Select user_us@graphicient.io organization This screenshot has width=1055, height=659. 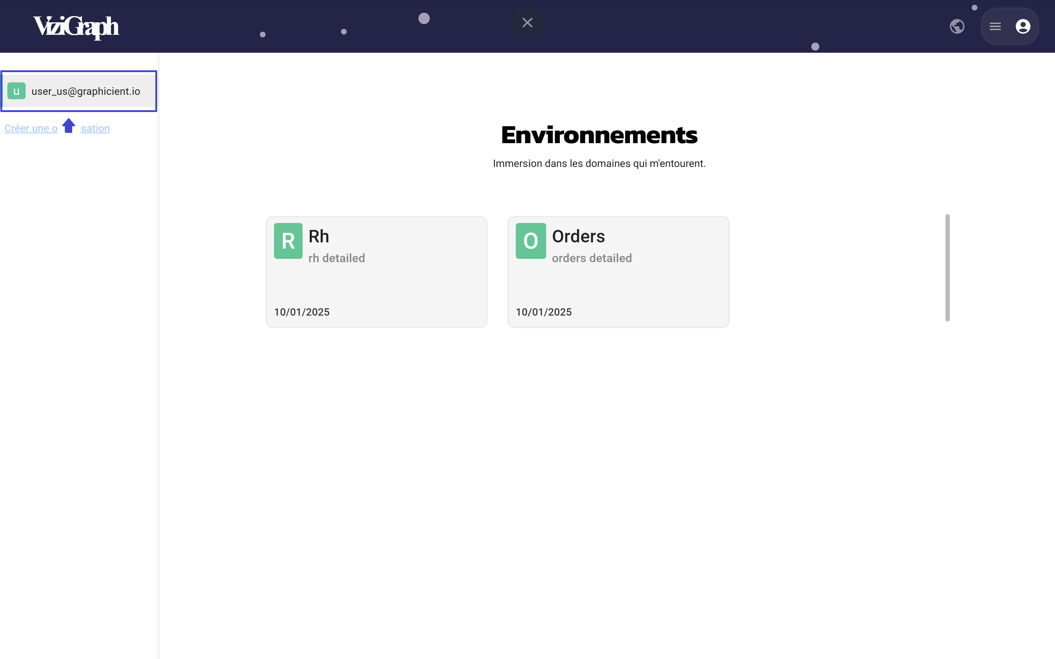click(x=85, y=91)
